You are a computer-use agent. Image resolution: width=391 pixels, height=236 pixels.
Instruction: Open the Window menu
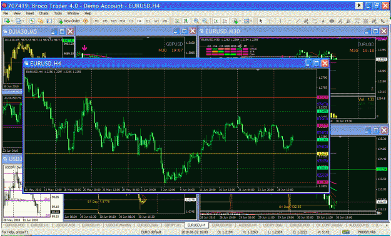[73, 13]
